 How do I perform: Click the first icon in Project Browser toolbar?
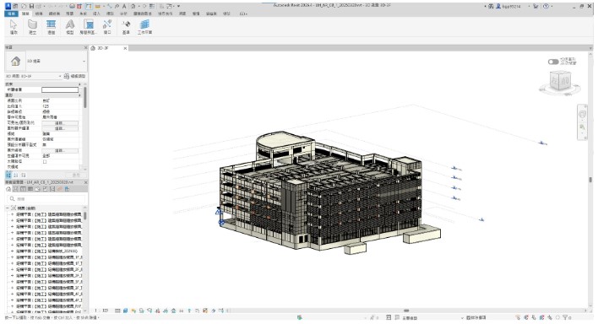pos(8,189)
